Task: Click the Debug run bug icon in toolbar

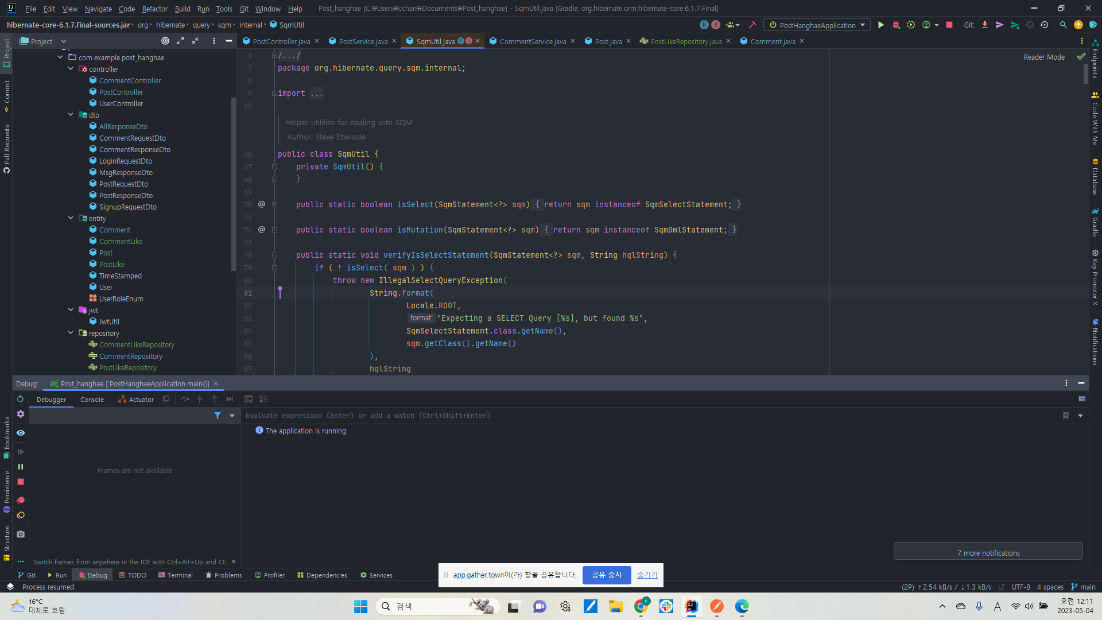Action: click(896, 25)
